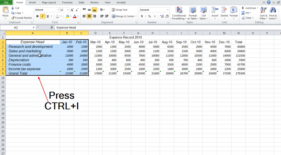Shrink font size with smaller A icon
281x155 pixels.
tap(77, 10)
